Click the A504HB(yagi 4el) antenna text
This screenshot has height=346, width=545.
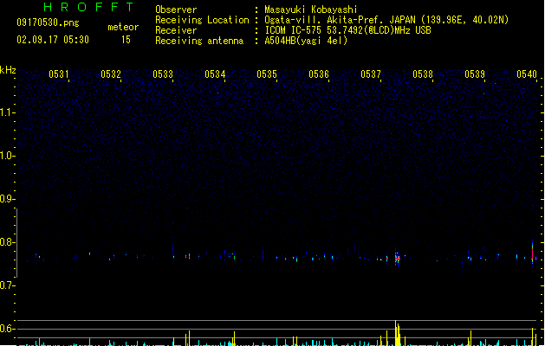[306, 41]
